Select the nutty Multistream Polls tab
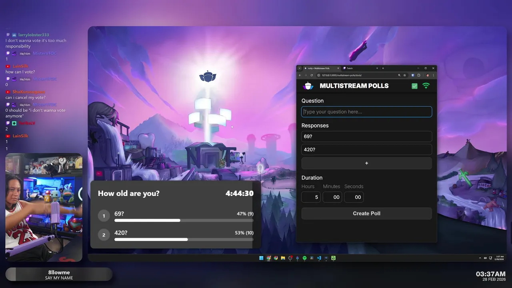 (322, 68)
